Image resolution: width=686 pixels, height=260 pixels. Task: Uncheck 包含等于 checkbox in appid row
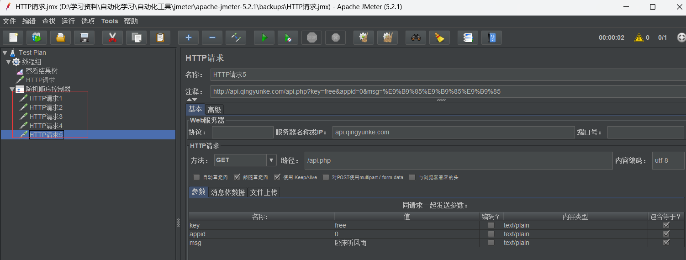point(666,234)
